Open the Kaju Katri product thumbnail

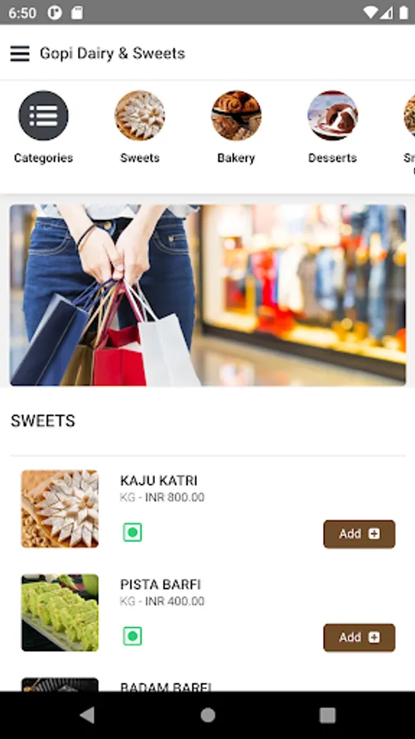pyautogui.click(x=60, y=509)
